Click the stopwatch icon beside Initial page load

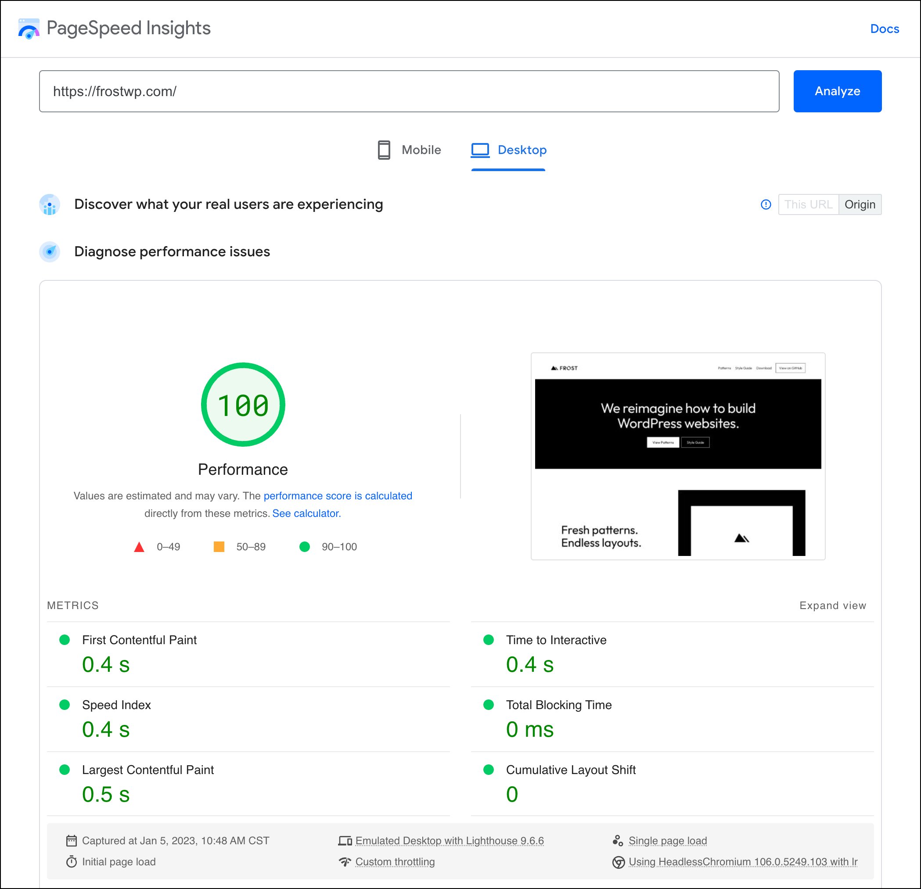[x=72, y=862]
